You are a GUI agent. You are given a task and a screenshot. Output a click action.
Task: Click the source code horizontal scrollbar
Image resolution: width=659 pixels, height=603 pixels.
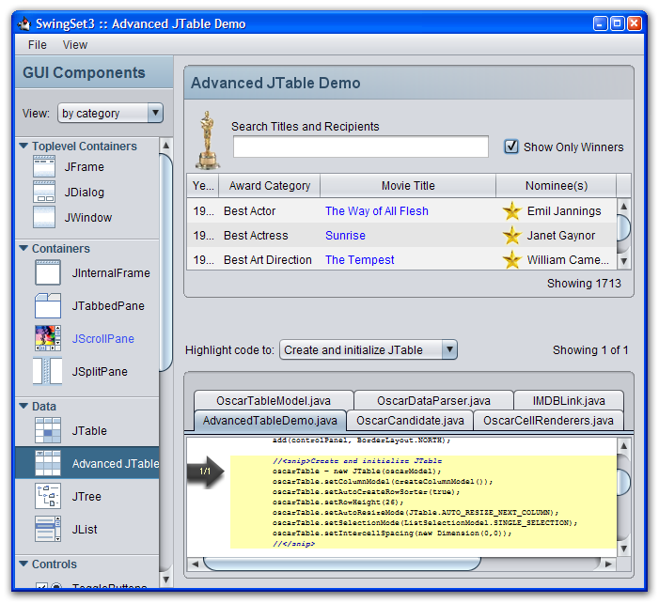404,564
